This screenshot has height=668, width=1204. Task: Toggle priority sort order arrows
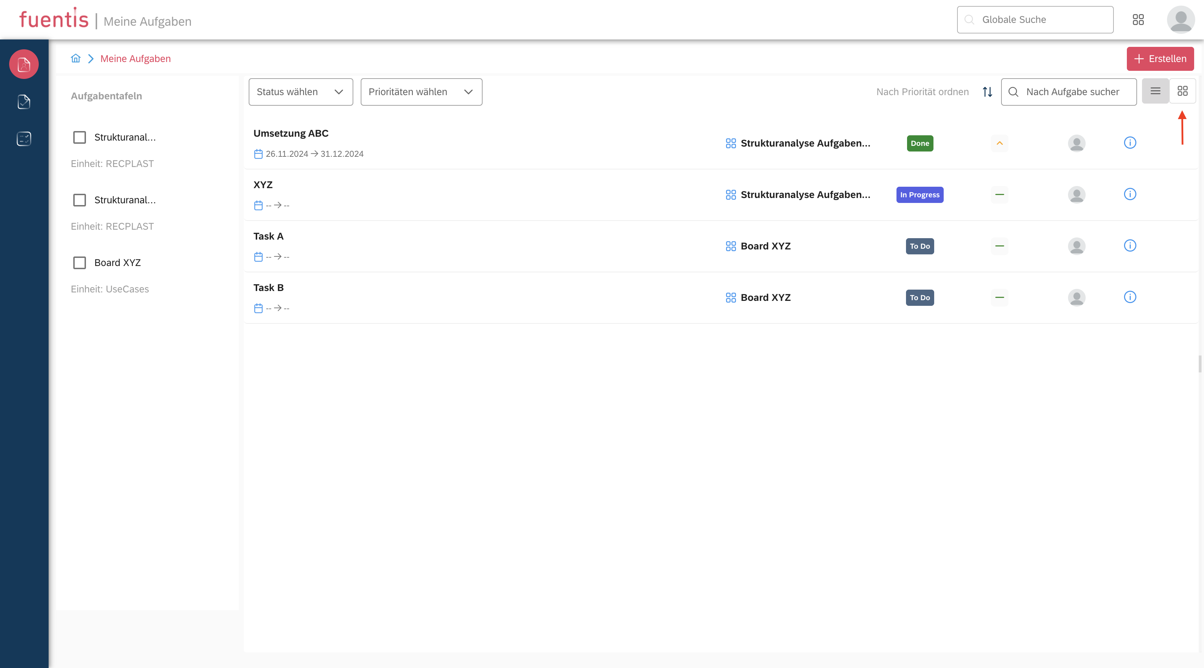click(x=987, y=92)
